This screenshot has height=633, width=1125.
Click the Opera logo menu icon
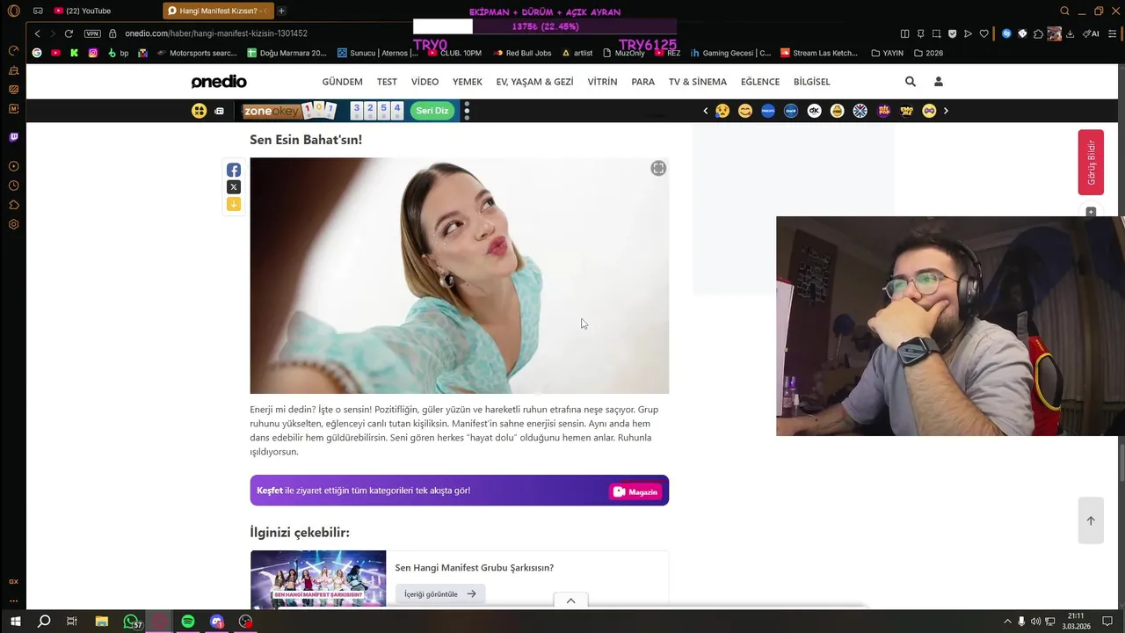13,11
